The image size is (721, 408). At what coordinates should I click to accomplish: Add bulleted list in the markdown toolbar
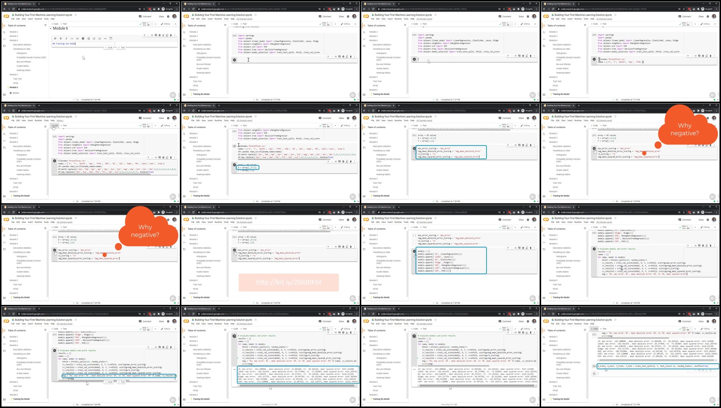(100, 39)
